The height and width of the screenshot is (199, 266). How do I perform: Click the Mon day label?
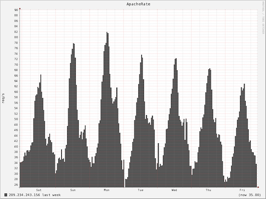(106, 190)
